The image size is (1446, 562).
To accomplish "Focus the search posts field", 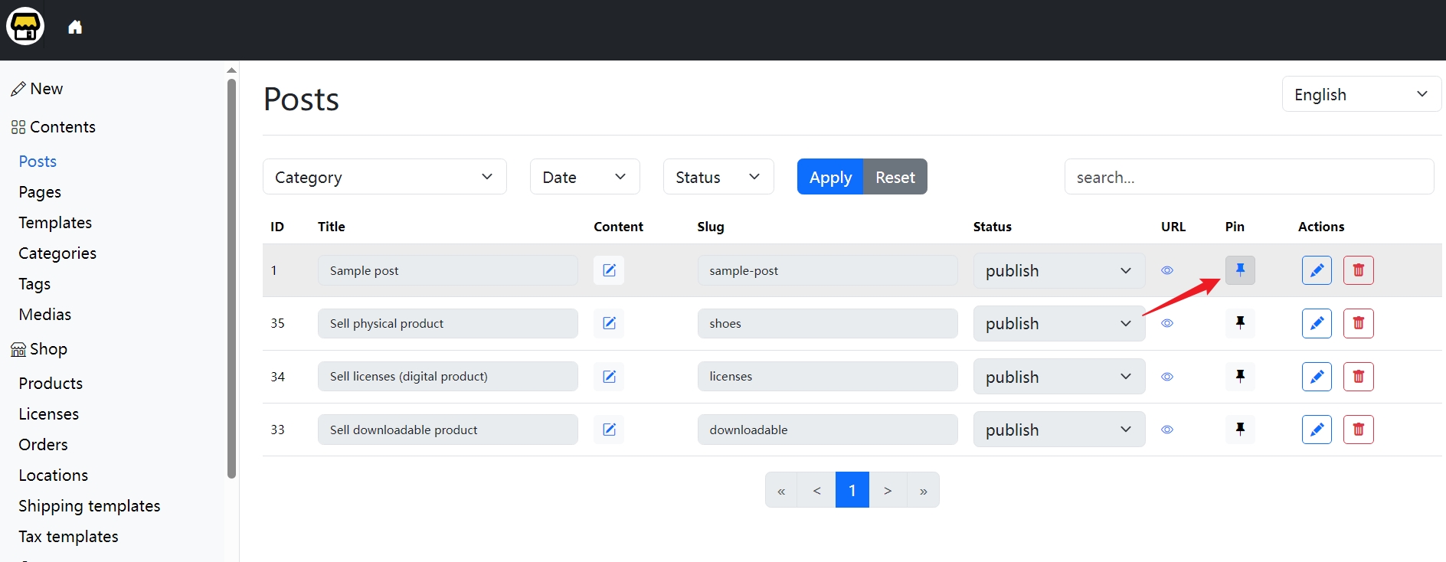I will pos(1248,177).
